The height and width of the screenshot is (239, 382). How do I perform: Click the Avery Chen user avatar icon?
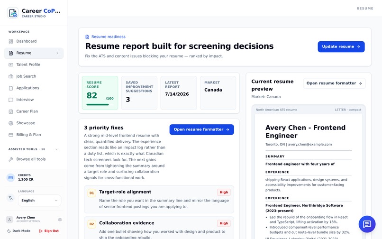coord(9,220)
